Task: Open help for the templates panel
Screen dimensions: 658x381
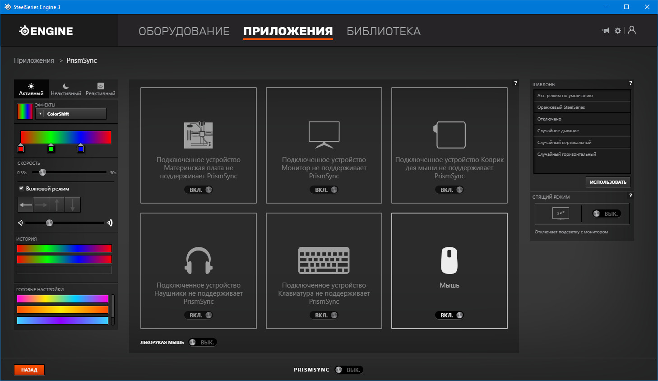Action: point(630,83)
